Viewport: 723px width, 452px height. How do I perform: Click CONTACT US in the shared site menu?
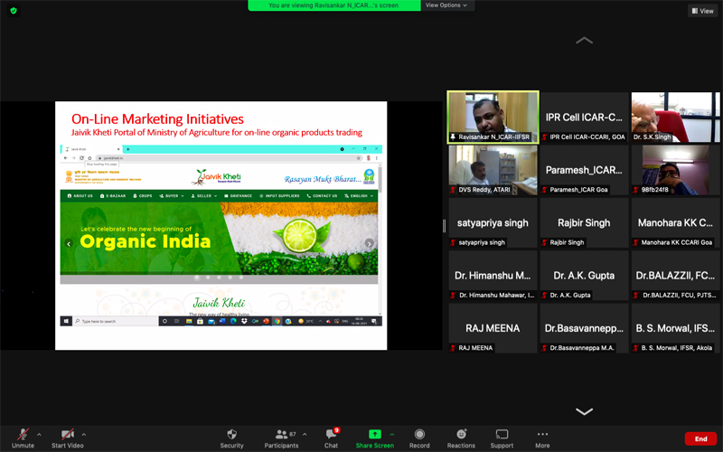tap(322, 196)
